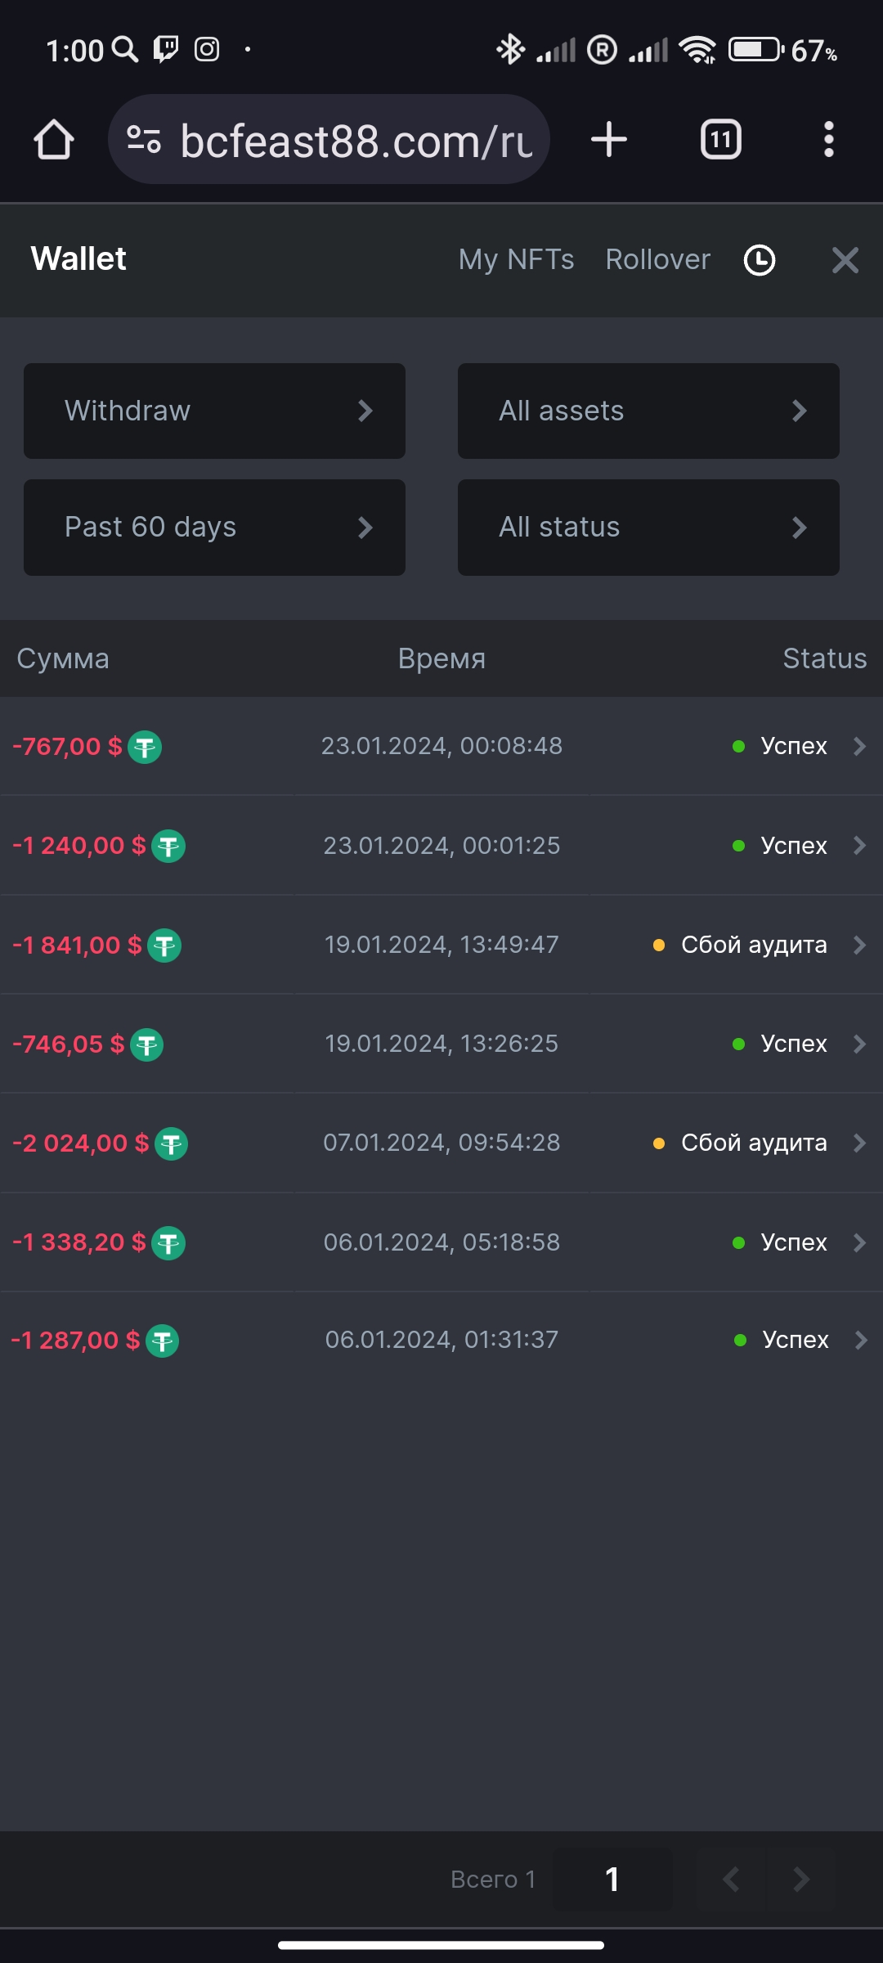This screenshot has height=1963, width=883.
Task: Expand the Withdraw type dropdown
Action: click(x=214, y=411)
